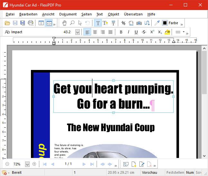Toggle Italic formatting
Image resolution: width=208 pixels, height=176 pixels.
(x=128, y=32)
